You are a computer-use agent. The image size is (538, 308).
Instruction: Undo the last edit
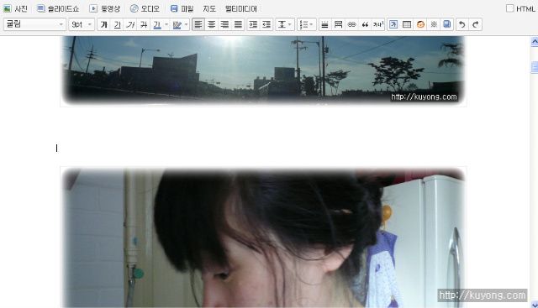(x=462, y=24)
